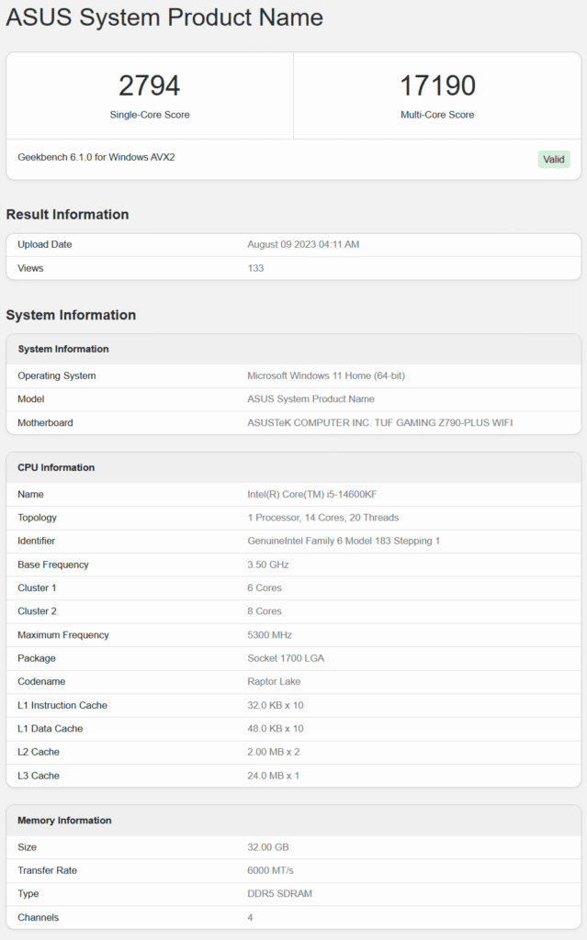Click the 'Transfer Rate' row label
This screenshot has height=940, width=587.
[x=47, y=870]
